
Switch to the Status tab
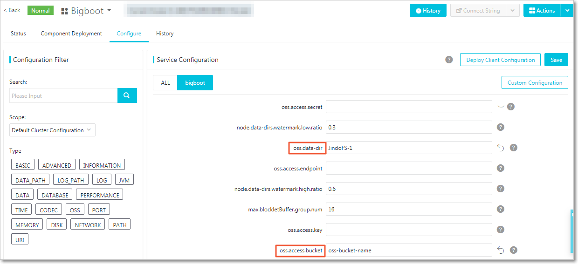pyautogui.click(x=18, y=34)
